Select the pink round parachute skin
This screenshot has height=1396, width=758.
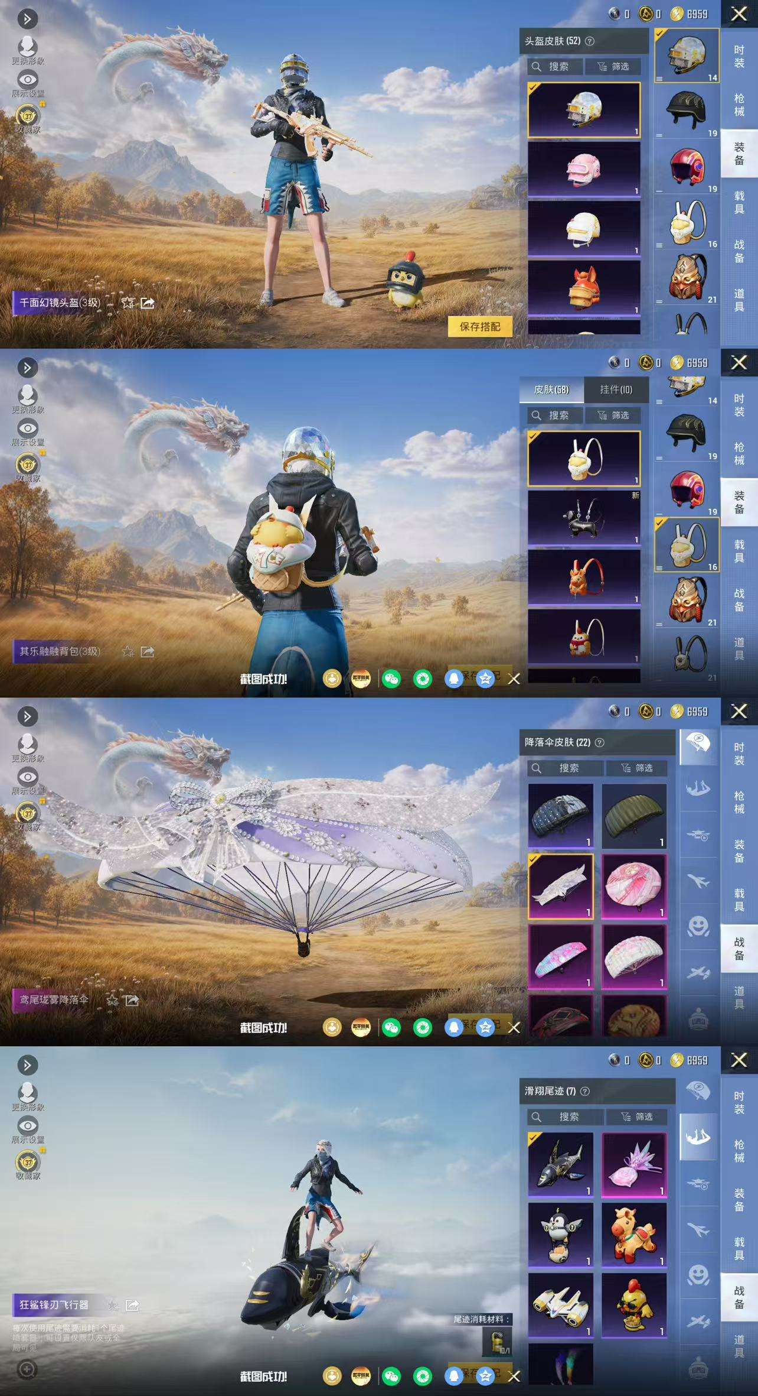(634, 886)
